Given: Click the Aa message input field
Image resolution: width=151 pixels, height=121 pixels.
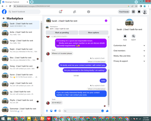Looking at the screenshot, I should point(82,111).
